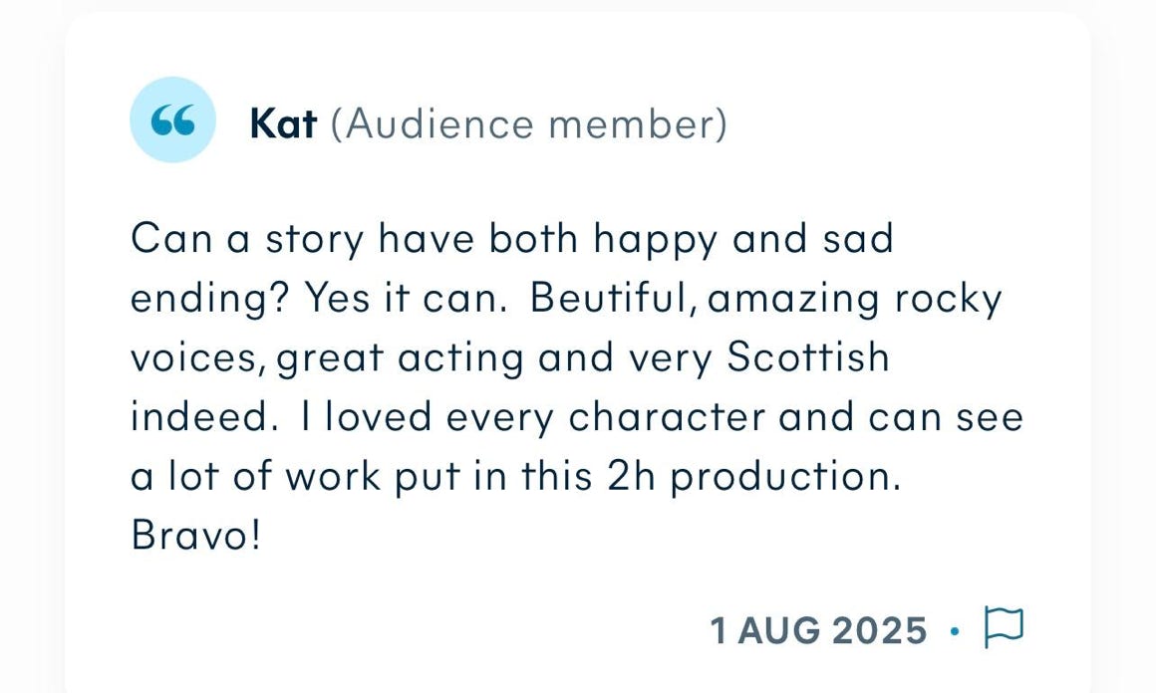1156x693 pixels.
Task: Click the word "indeed" in the review
Action: 200,417
